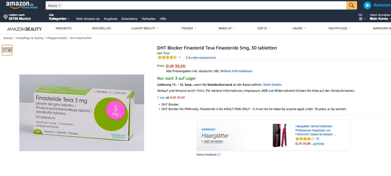Select the BESTSELLER tab
This screenshot has width=391, height=176.
(101, 28)
